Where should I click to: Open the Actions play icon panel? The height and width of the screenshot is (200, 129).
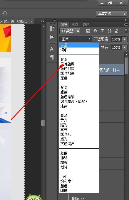[x=52, y=37]
